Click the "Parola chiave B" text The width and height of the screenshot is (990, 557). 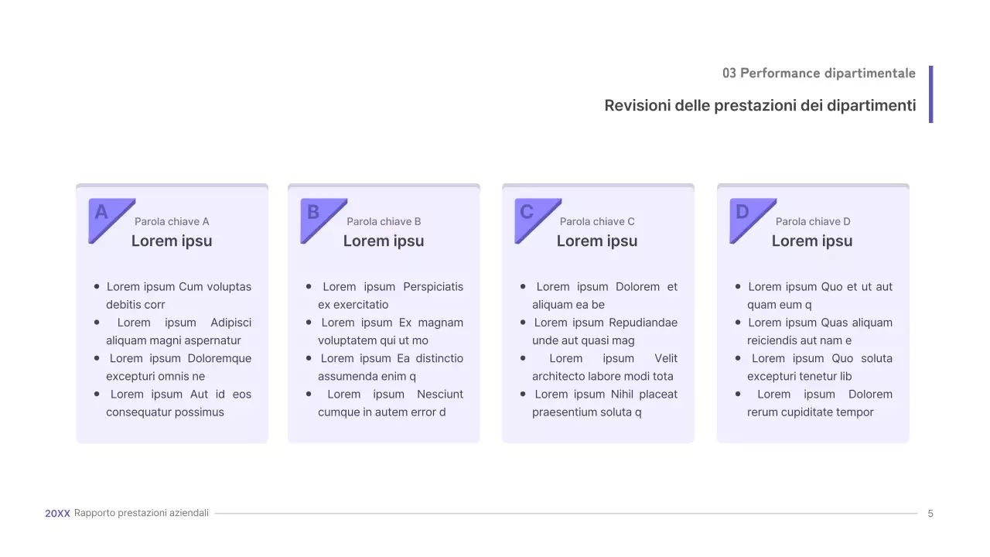coord(384,221)
